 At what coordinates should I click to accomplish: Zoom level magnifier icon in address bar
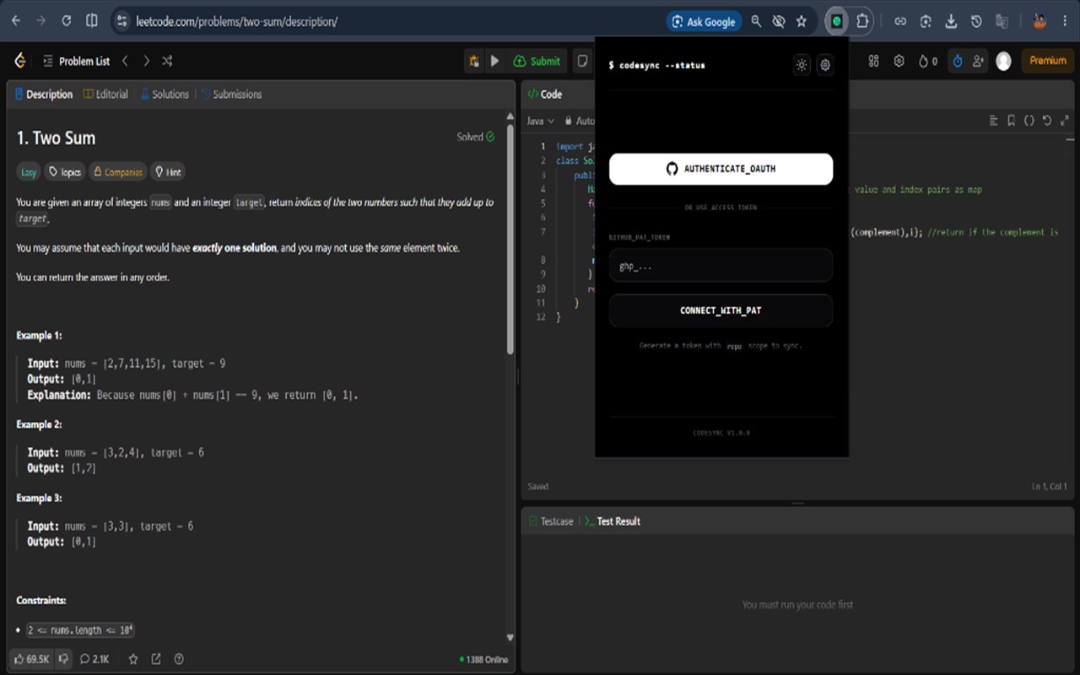tap(757, 21)
